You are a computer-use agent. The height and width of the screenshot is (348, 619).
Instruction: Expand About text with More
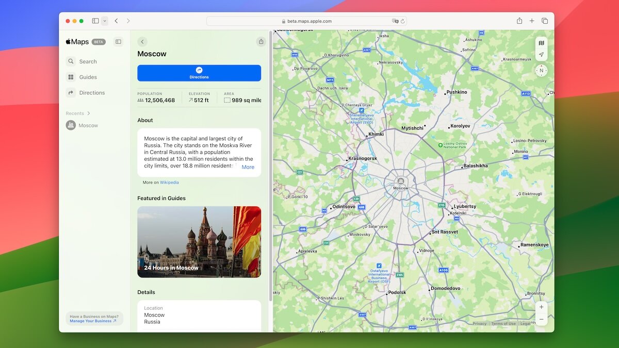248,167
